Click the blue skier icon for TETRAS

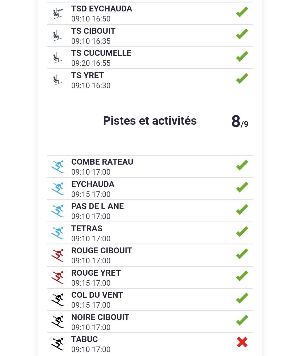pyautogui.click(x=58, y=233)
